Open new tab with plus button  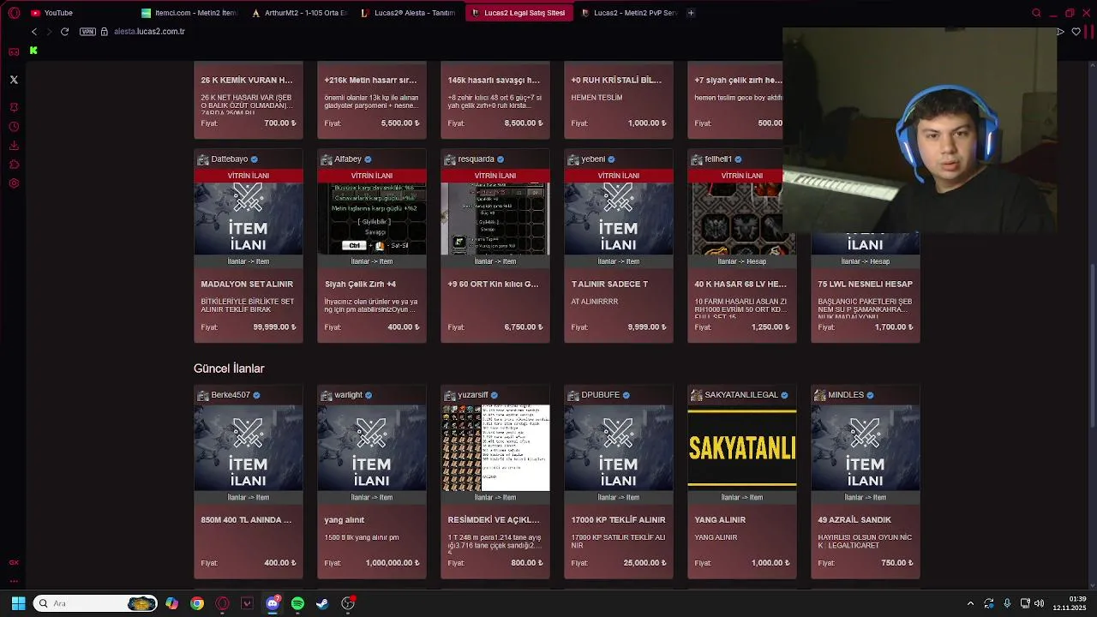pos(691,13)
